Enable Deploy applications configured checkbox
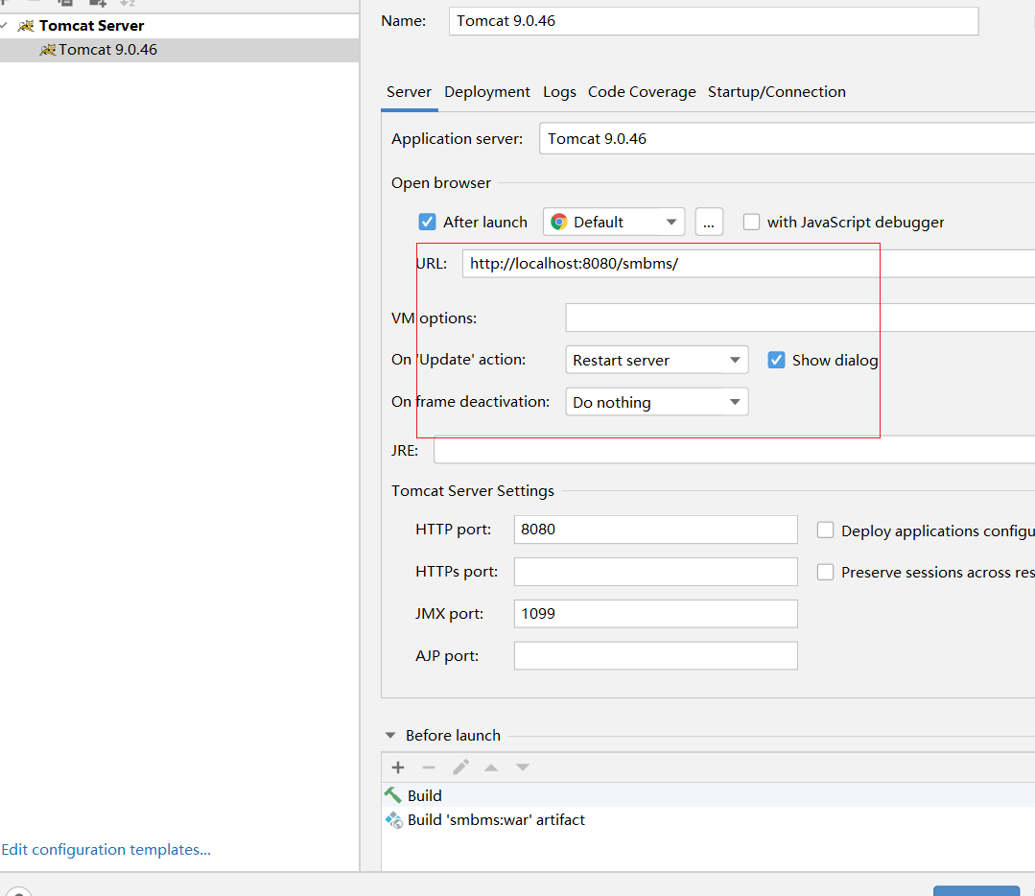This screenshot has height=896, width=1035. 825,531
